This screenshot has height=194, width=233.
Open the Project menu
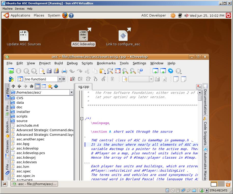click(45, 63)
